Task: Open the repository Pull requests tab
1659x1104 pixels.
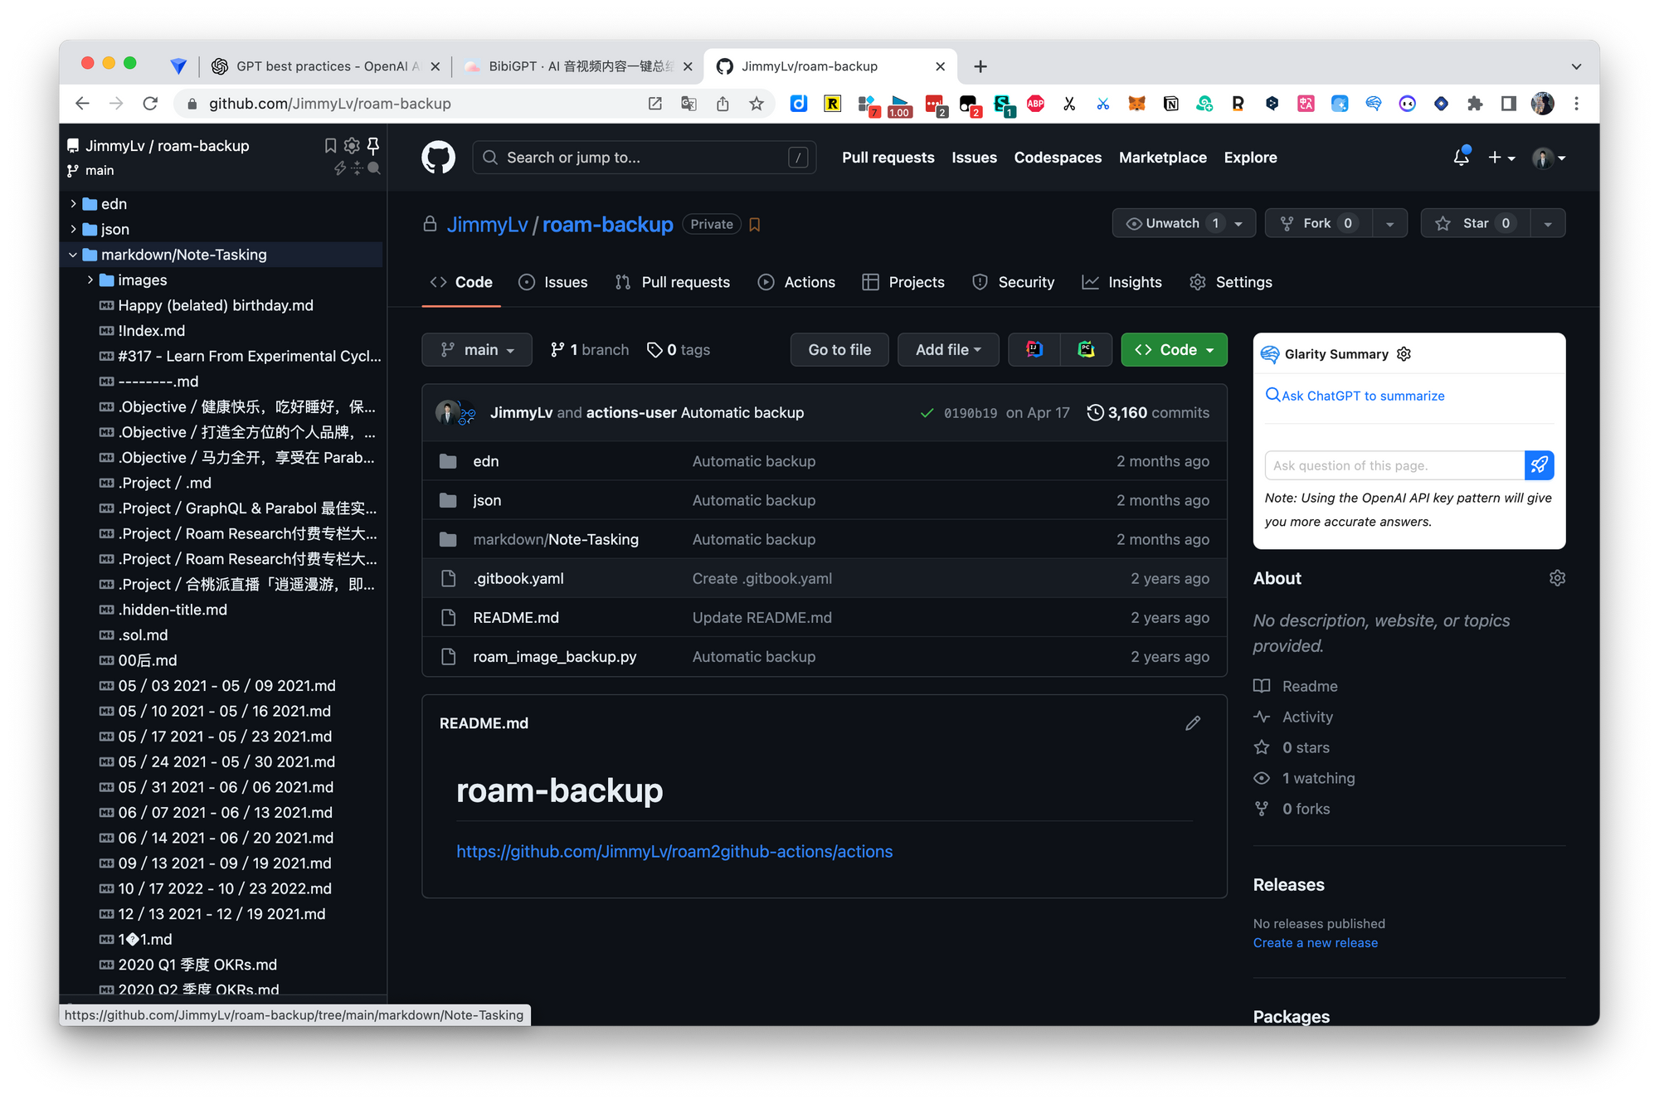Action: pyautogui.click(x=673, y=282)
